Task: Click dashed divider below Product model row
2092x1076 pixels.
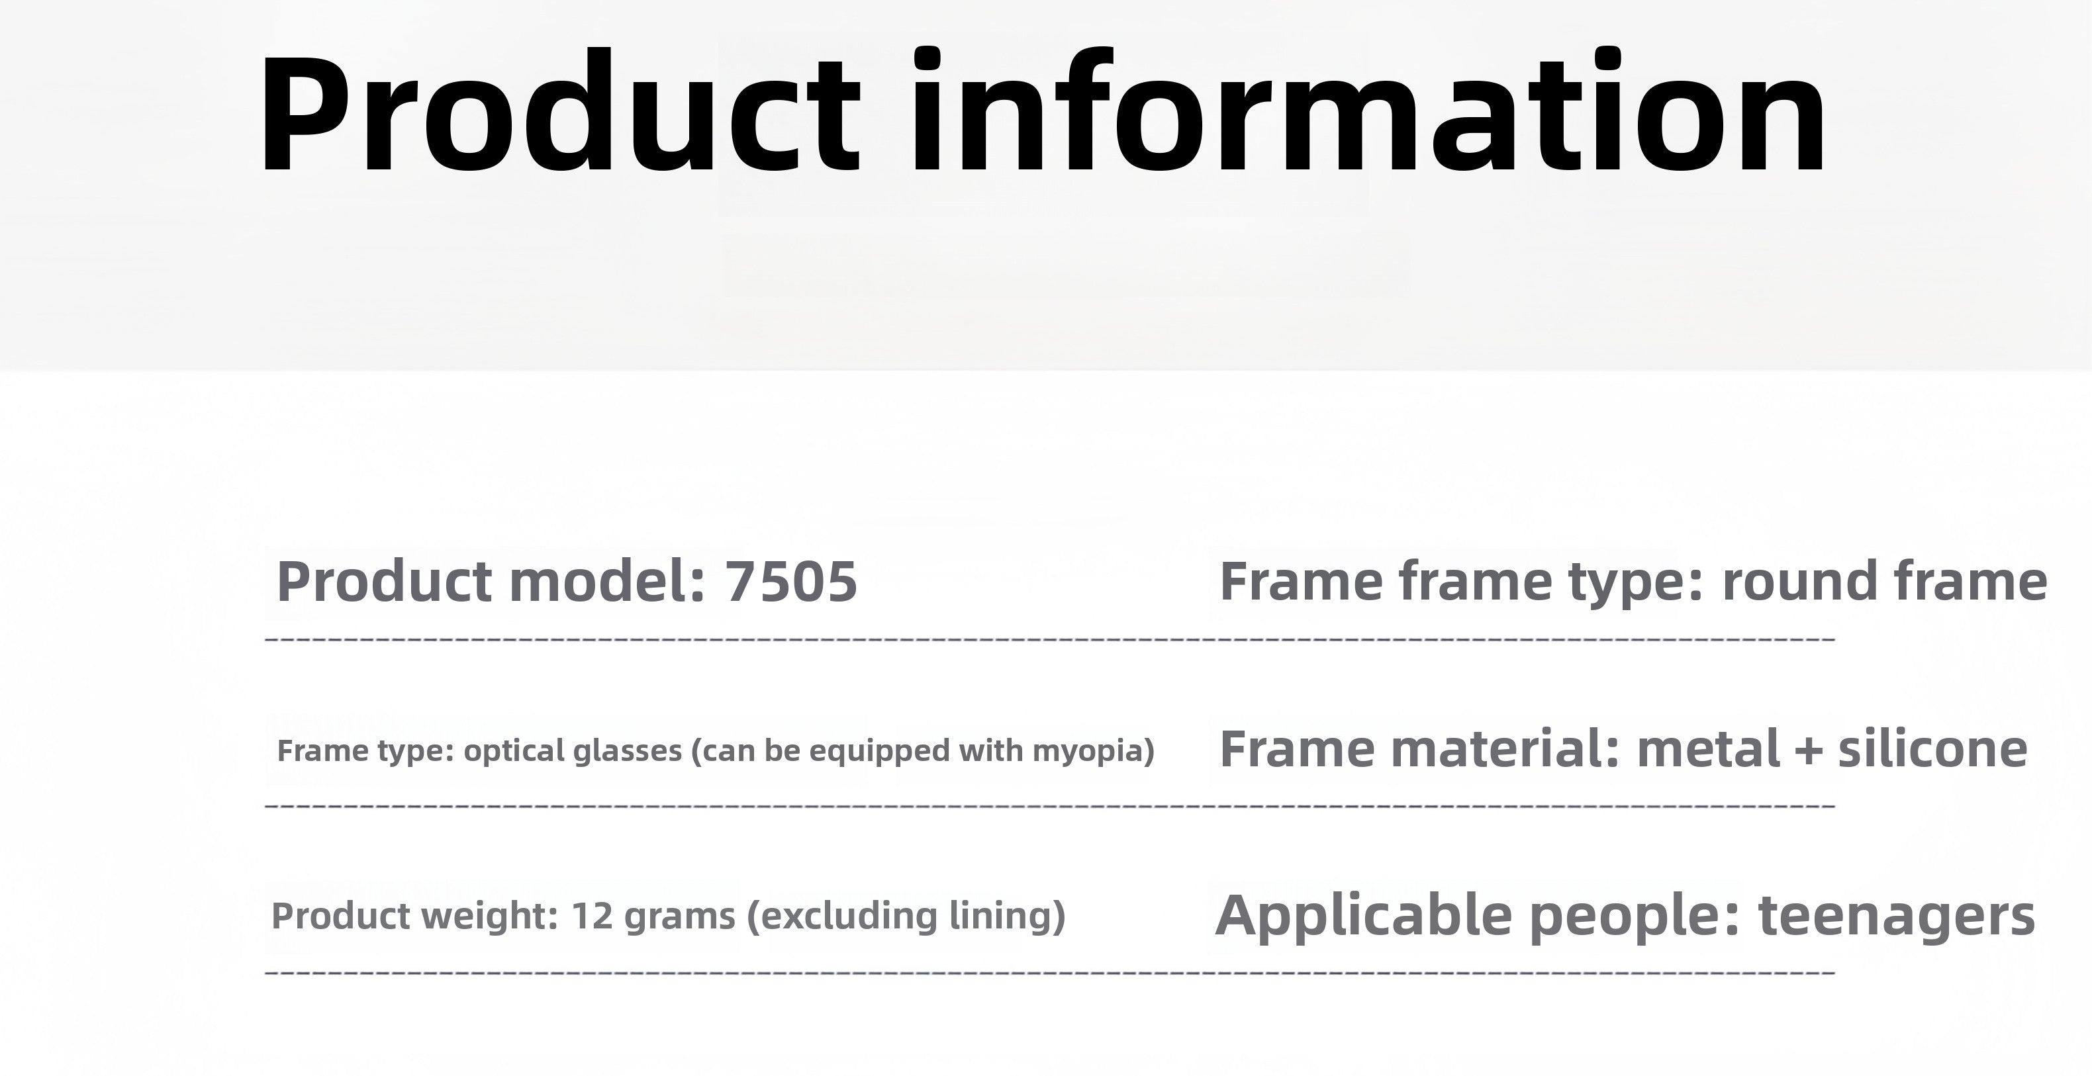Action: click(1050, 640)
